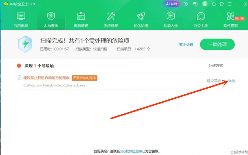Close the 360 window
The image size is (248, 155).
click(x=245, y=4)
